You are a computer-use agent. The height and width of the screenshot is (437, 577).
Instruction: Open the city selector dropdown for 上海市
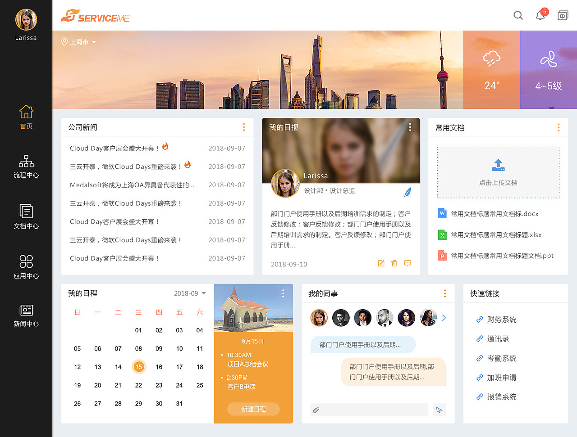point(93,42)
